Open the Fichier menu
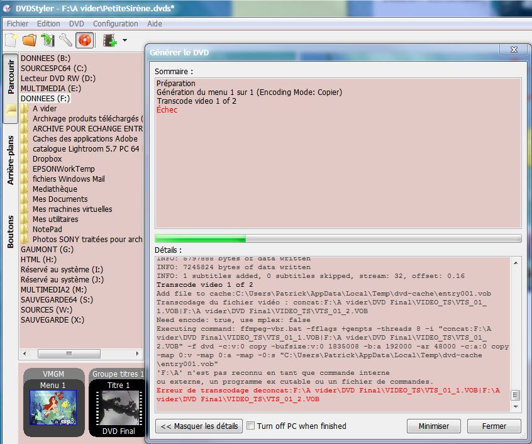Viewport: 532px width, 444px height. [18, 24]
